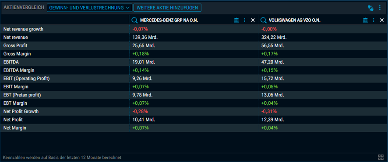Click Mercedes net revenue growth -0,07%
This screenshot has width=388, height=162.
140,29
